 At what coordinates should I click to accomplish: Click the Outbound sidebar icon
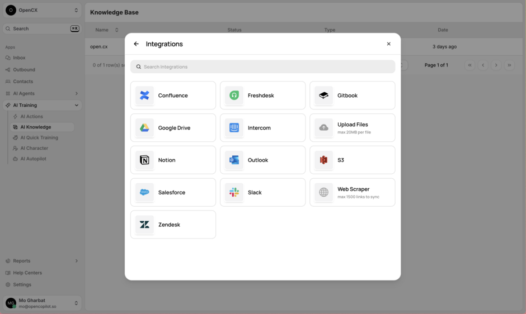click(8, 70)
